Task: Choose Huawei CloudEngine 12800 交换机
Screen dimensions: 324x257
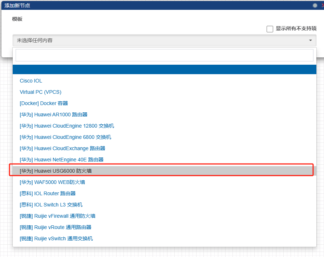Action: click(165, 126)
